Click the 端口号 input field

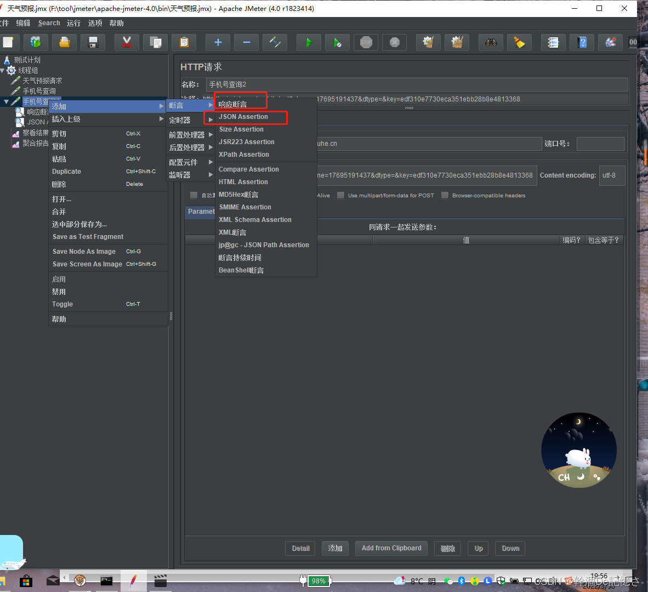tap(600, 144)
